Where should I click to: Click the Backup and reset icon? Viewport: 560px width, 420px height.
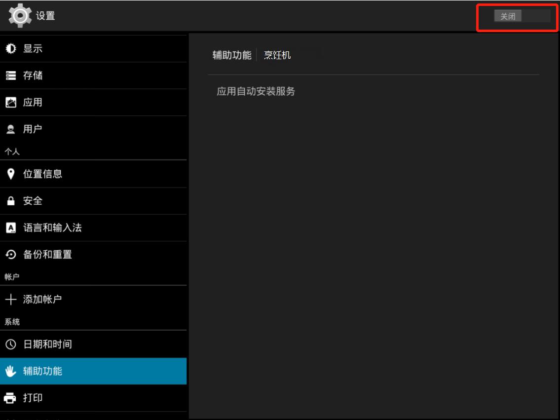coord(10,255)
